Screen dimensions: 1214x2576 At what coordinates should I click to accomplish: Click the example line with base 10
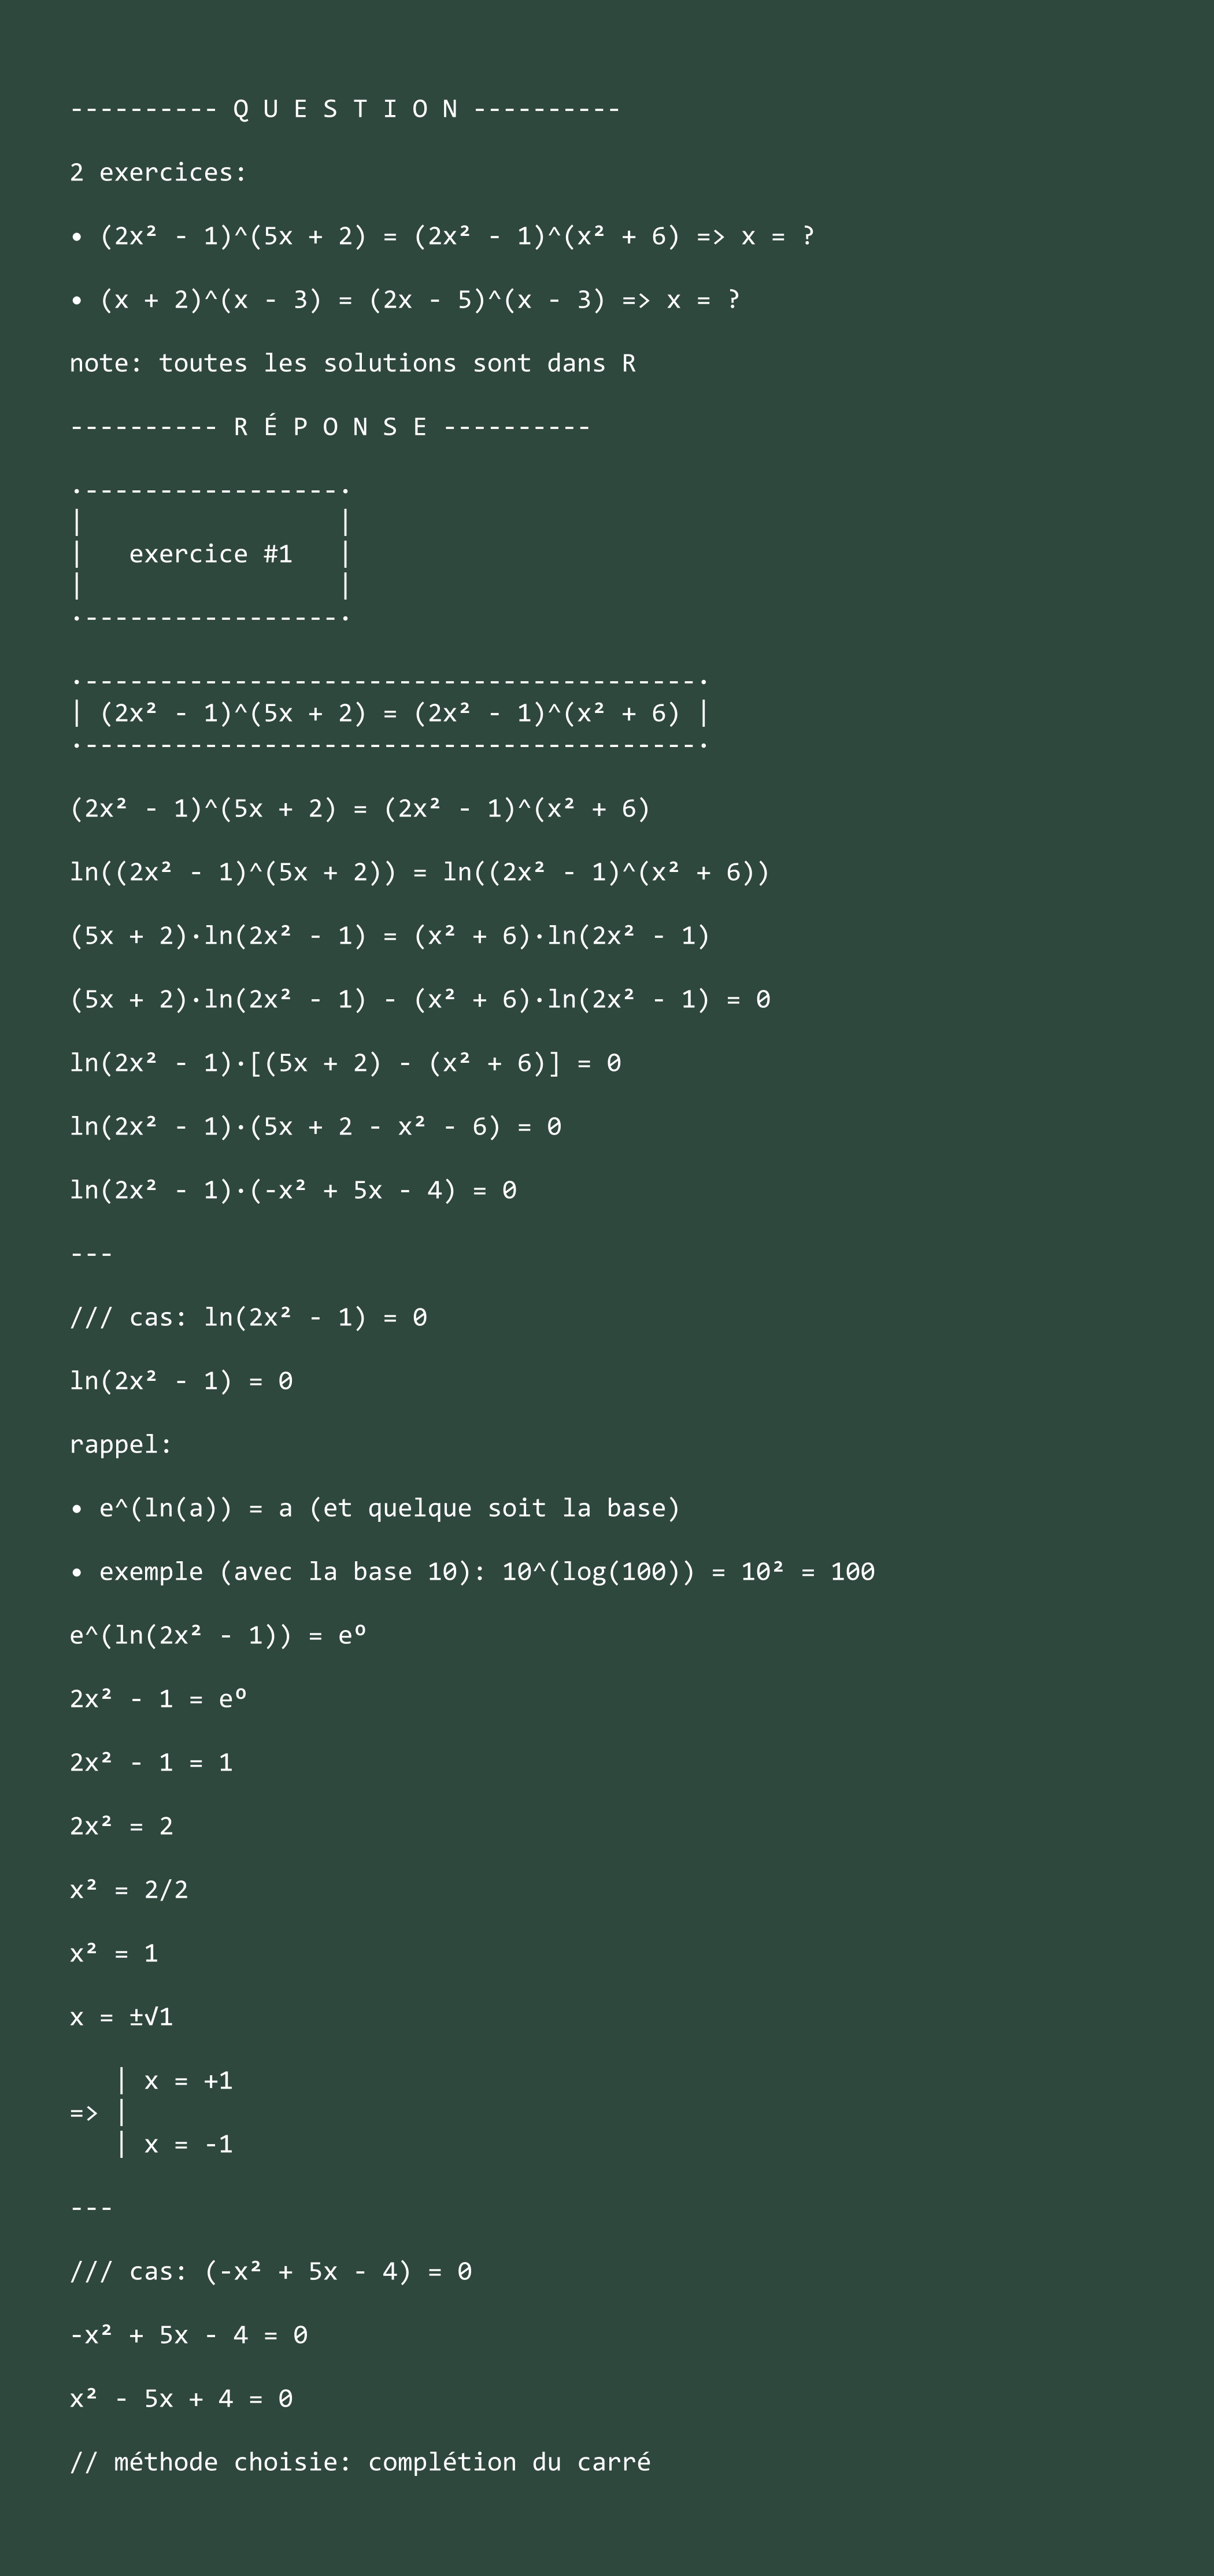tap(472, 1572)
